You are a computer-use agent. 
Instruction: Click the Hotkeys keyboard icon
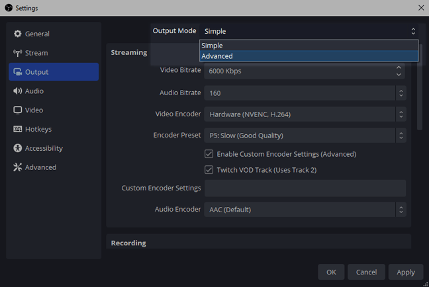[18, 130]
